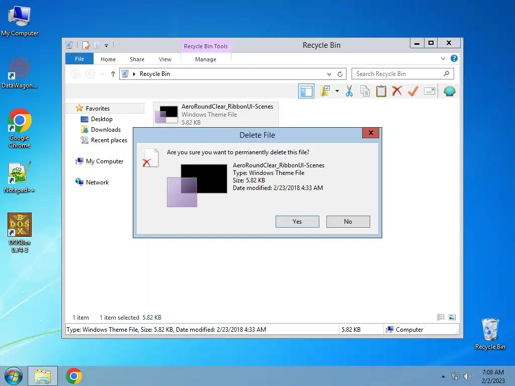
Task: Click the volume speaker tray icon
Action: [468, 376]
